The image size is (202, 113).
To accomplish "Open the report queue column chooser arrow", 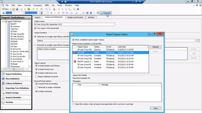I will coord(147,47).
